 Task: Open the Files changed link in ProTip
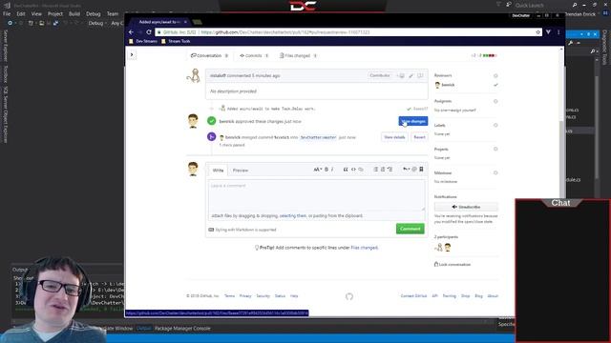tap(364, 248)
